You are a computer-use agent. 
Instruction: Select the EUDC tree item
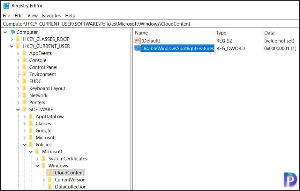(35, 81)
